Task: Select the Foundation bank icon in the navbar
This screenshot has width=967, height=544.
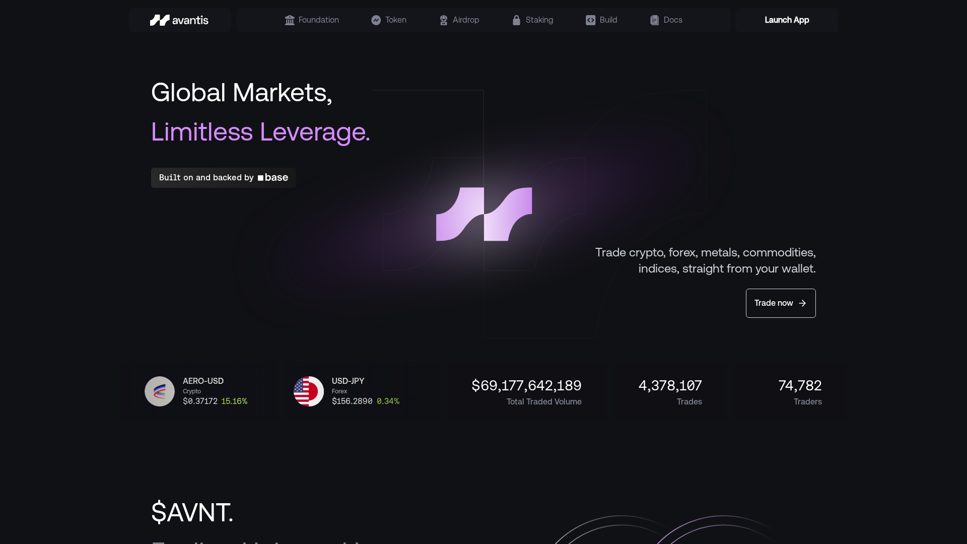Action: (290, 20)
